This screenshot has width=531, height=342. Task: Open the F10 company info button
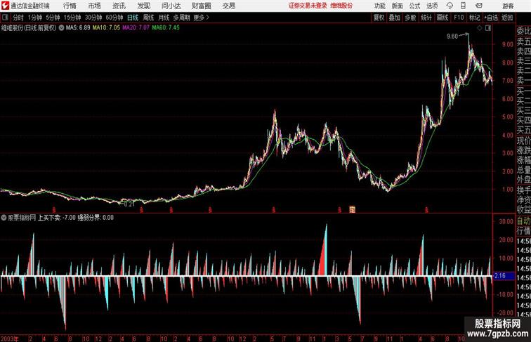pos(459,18)
